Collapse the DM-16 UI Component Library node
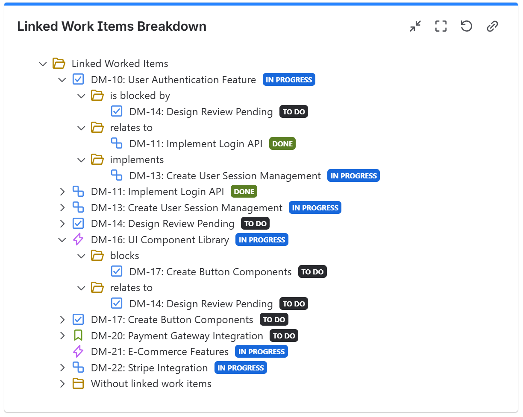This screenshot has height=417, width=523. (x=62, y=240)
